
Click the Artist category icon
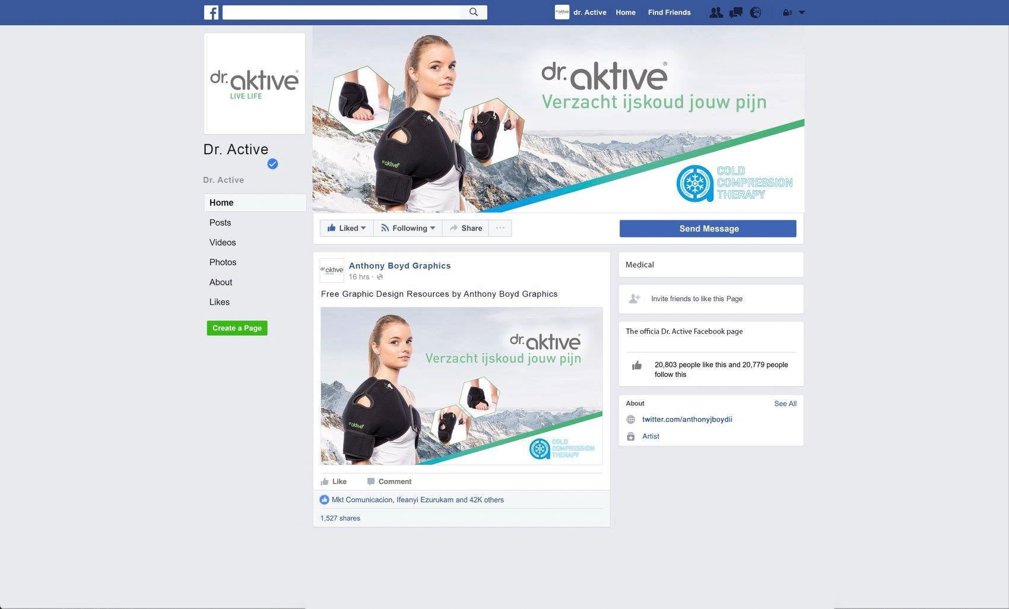click(x=631, y=436)
